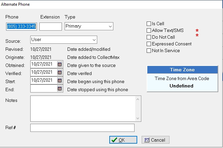Click inside the Notes text area

[x=82, y=108]
